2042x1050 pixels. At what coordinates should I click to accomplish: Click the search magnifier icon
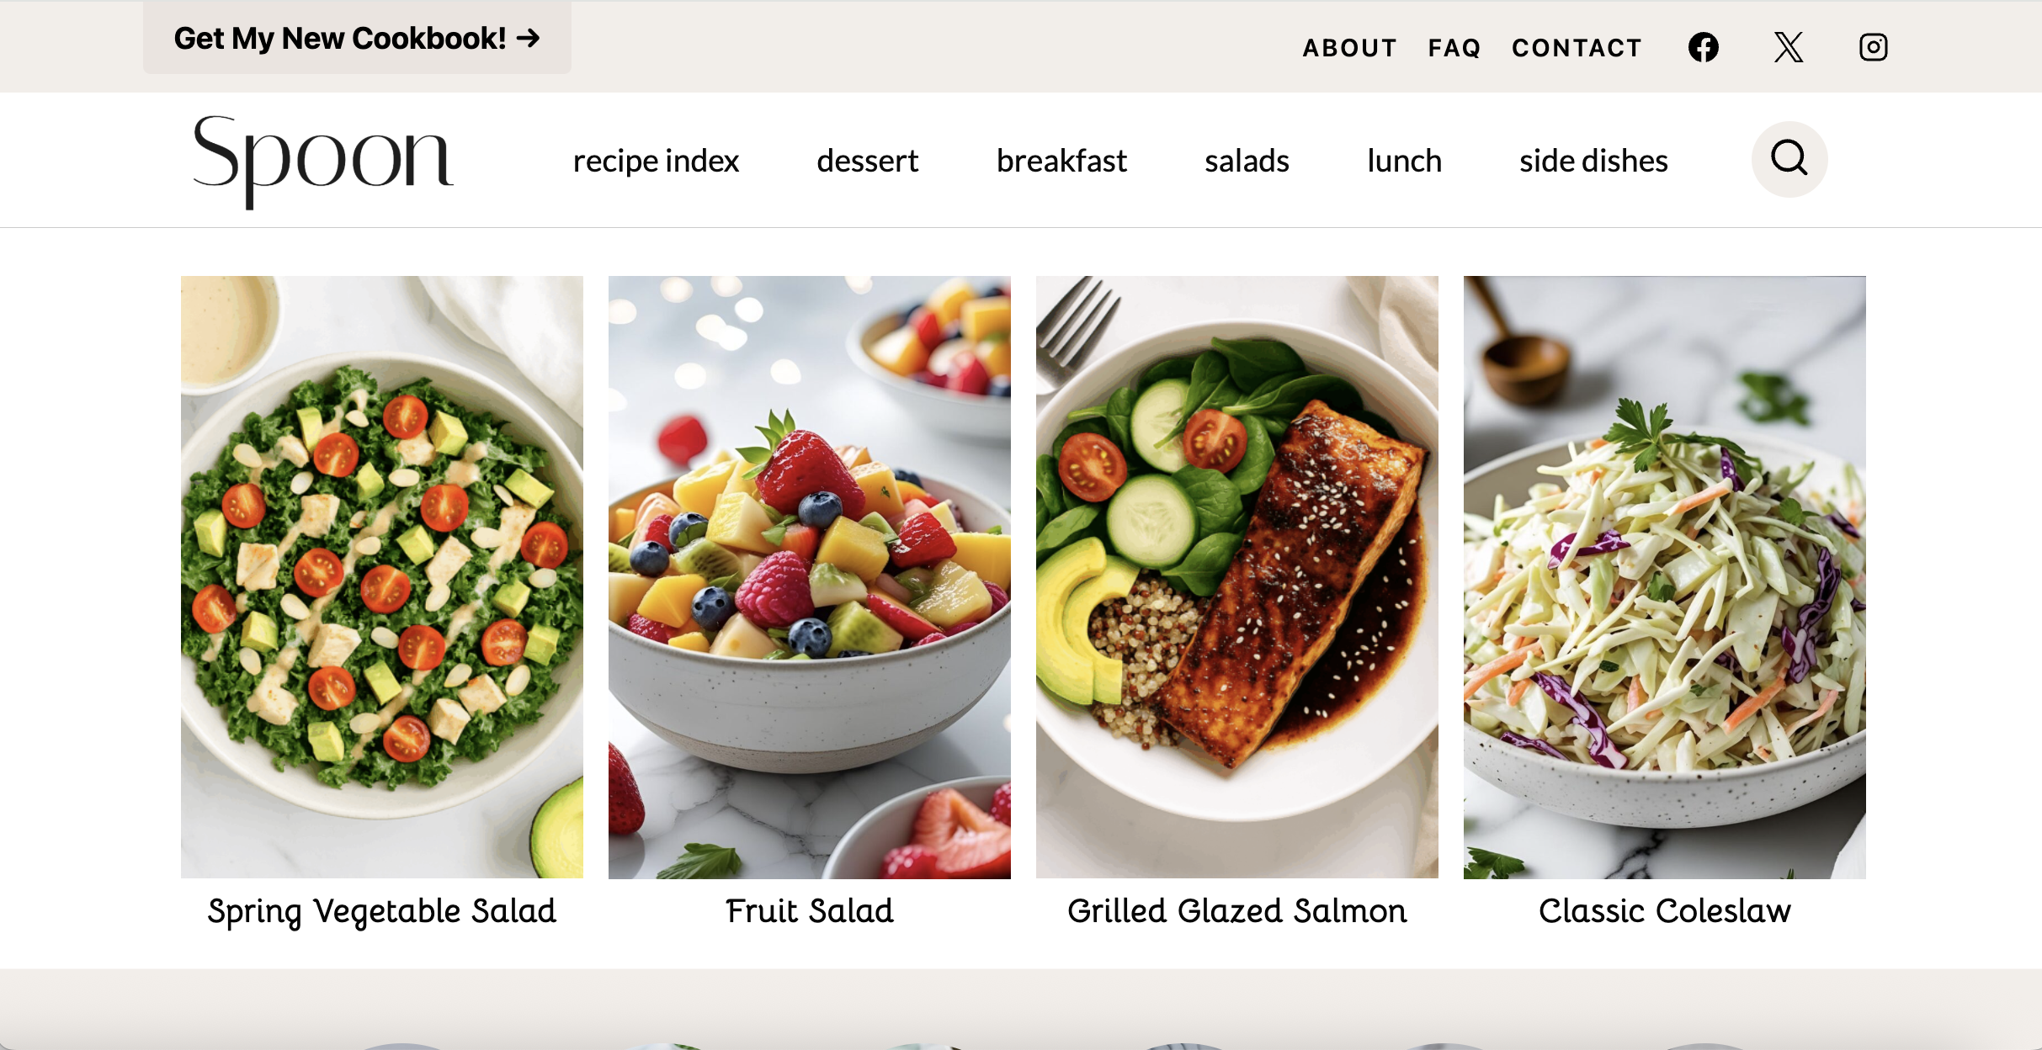point(1789,159)
